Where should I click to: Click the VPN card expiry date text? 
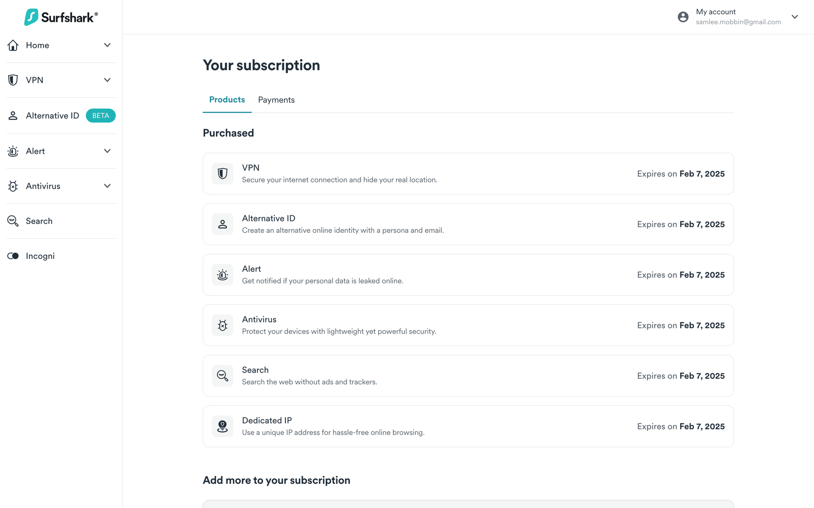(681, 174)
